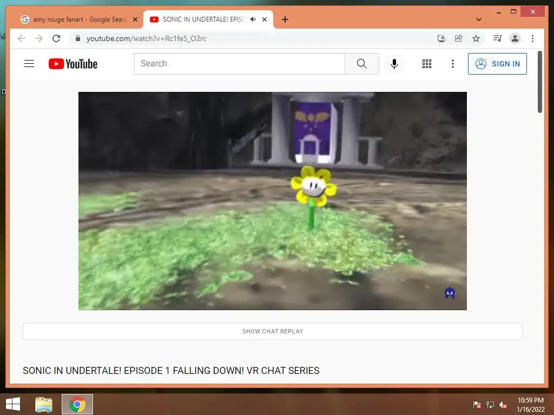
Task: Click the Chrome taskbar icon
Action: (x=77, y=404)
